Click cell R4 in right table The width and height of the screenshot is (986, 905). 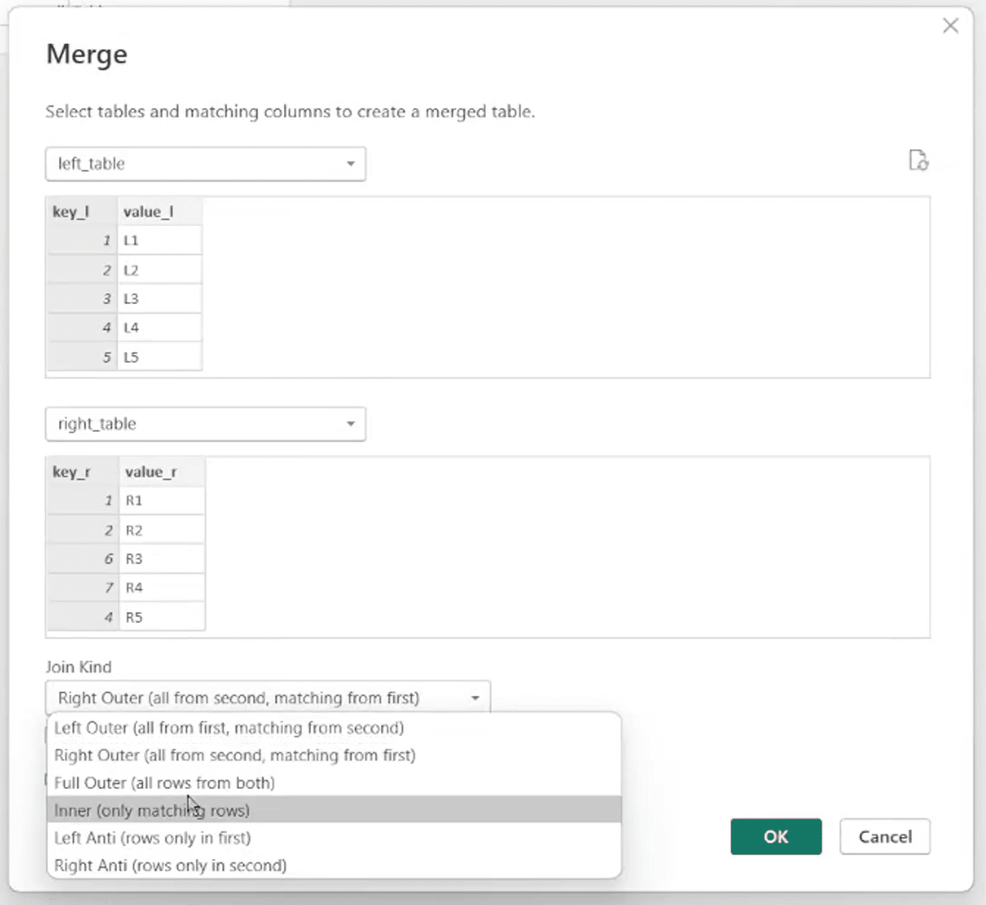[162, 588]
